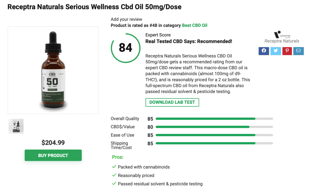
Task: Pin this product to Pinterest
Action: click(x=287, y=51)
